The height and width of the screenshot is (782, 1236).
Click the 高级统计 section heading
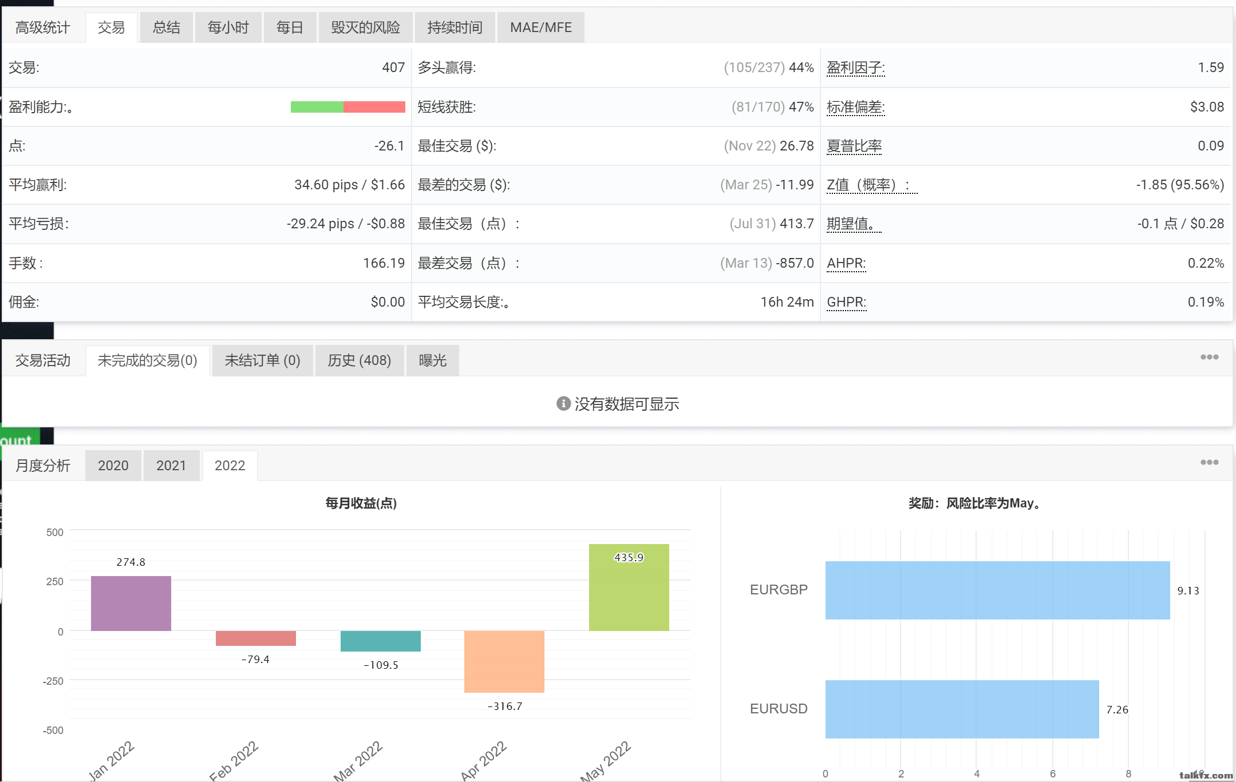click(x=43, y=27)
